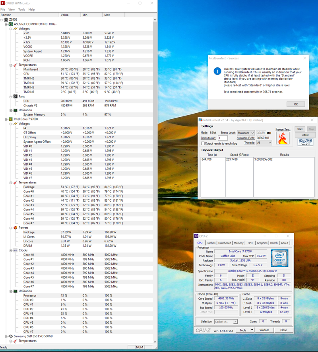Switch to the Caches tab in CPU-Z
Viewport: 318px width, 352px height.
(211, 243)
